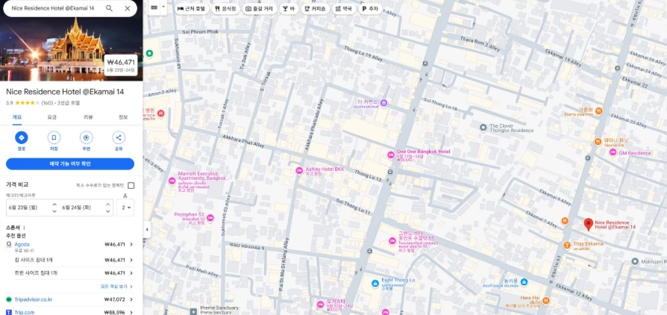Toggle the free cancellation only checkbox
This screenshot has height=315, width=667.
pos(131,185)
